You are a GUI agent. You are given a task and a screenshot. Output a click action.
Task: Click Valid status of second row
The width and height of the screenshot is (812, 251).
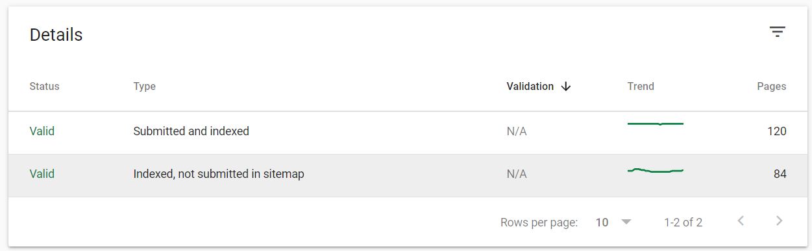42,174
